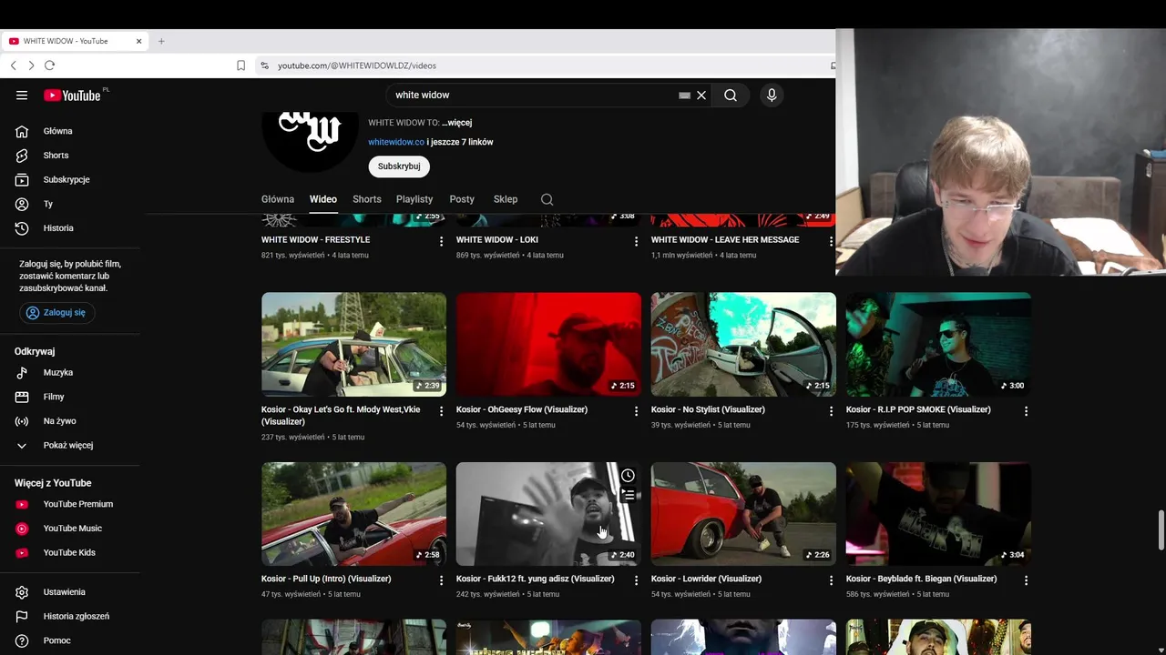Image resolution: width=1166 pixels, height=655 pixels.
Task: Click the search magnifier button
Action: [731, 96]
